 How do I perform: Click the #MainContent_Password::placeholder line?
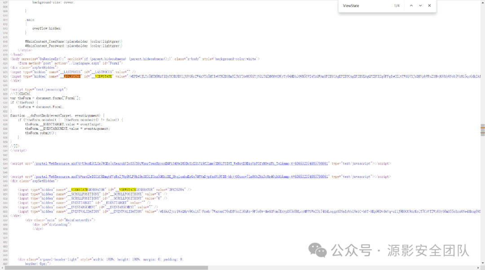(x=74, y=46)
